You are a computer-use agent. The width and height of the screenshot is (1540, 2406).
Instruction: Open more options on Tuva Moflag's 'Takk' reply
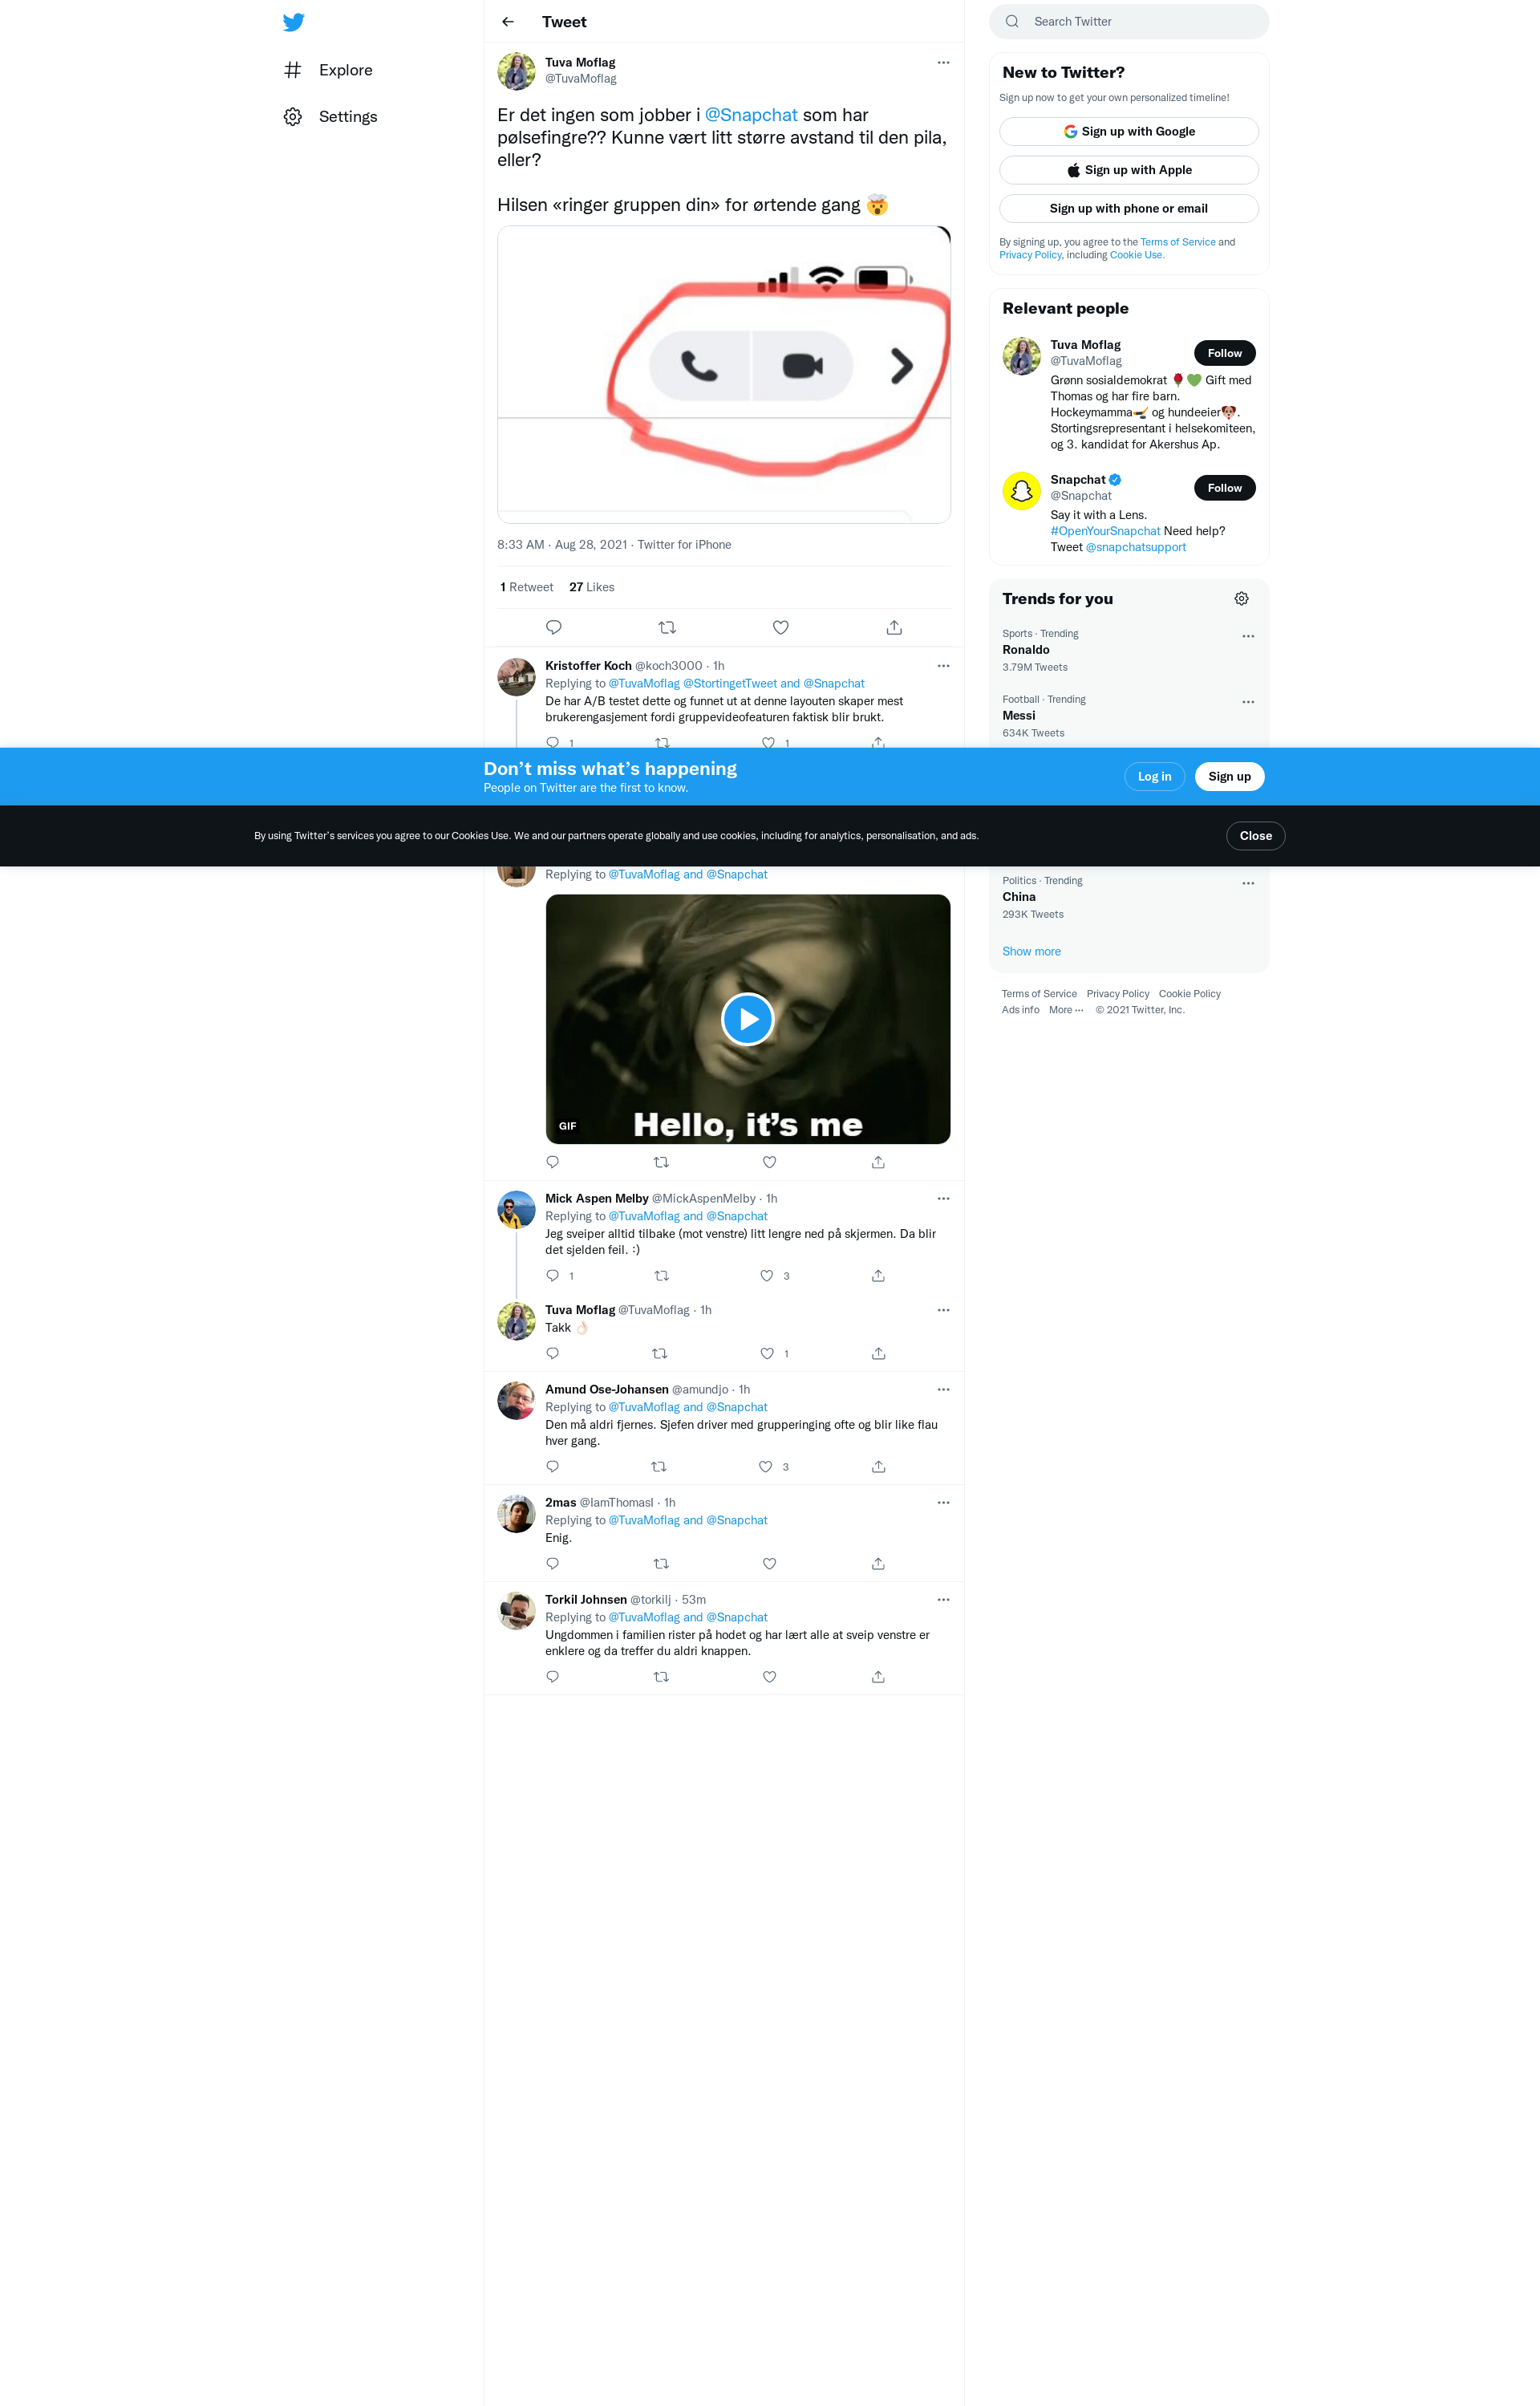943,1310
